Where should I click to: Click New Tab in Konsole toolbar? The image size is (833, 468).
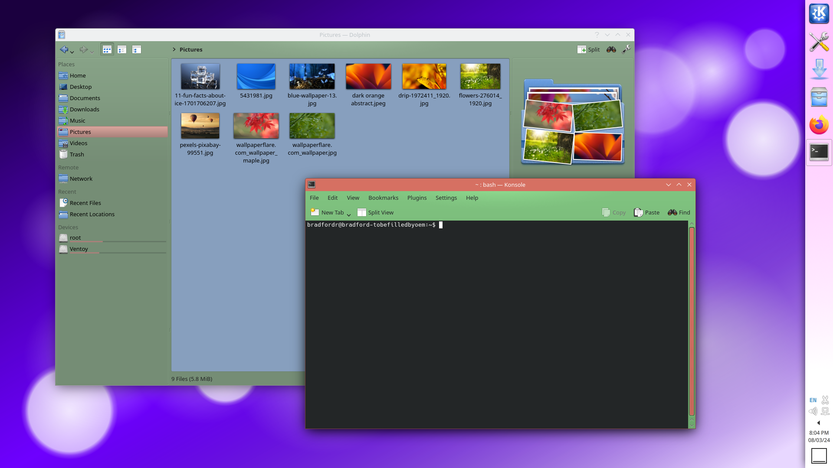327,212
